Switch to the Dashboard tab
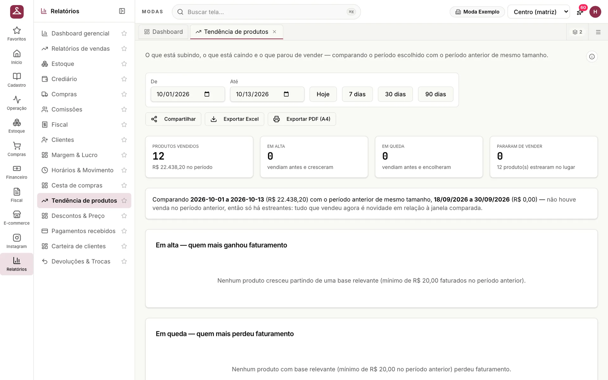Viewport: 608px width, 380px height. (x=163, y=32)
